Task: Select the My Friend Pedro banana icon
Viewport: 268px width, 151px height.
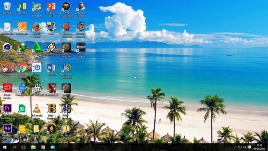Action: click(x=66, y=129)
